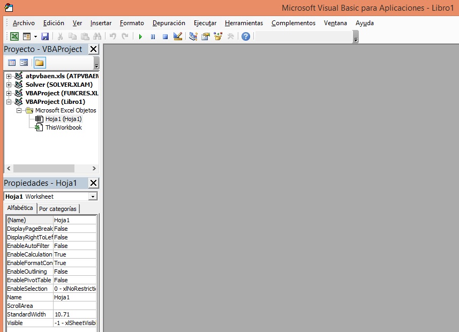Open the Properties Window toolbar icon
Screen dimensions: 459x332
pos(206,36)
